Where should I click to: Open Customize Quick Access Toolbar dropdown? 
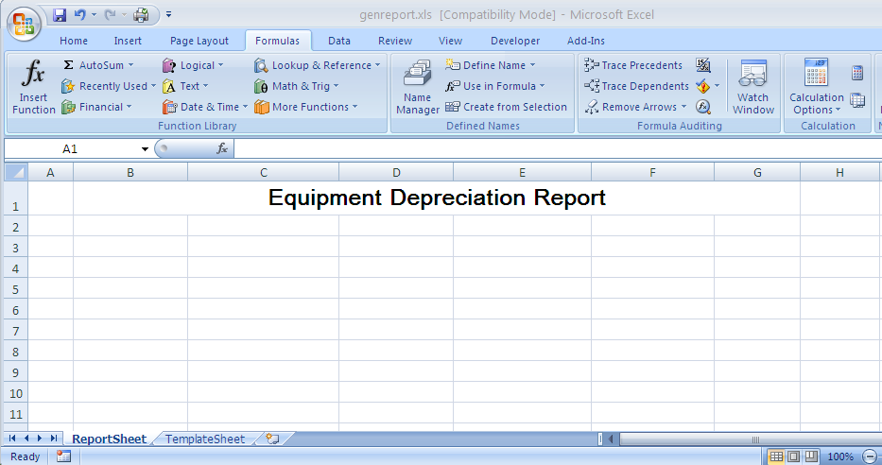tap(169, 15)
